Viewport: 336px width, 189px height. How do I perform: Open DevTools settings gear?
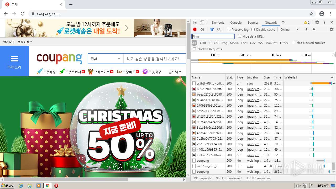click(x=317, y=23)
